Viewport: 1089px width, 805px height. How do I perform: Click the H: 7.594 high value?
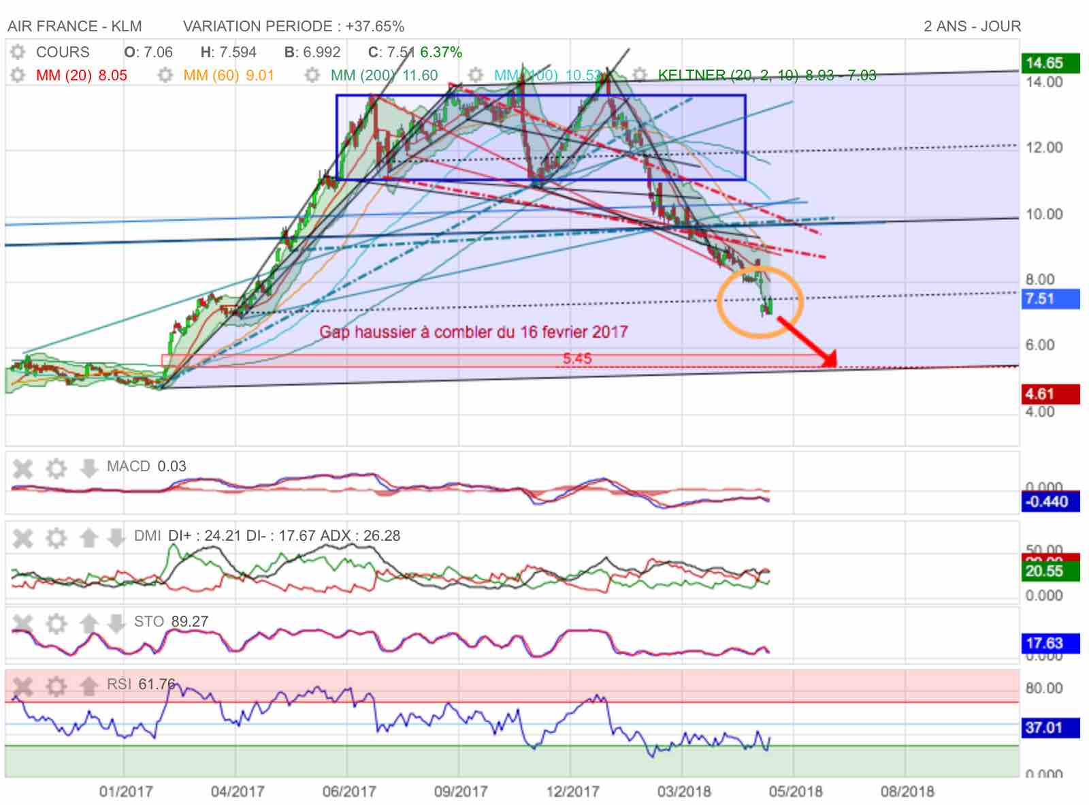point(228,52)
